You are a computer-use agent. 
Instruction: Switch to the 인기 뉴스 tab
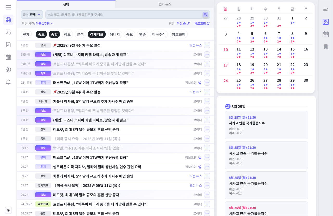click(165, 4)
